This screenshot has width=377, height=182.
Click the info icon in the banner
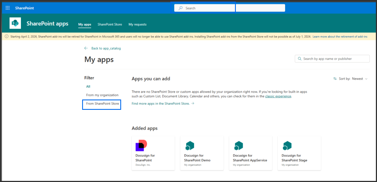tap(7, 37)
